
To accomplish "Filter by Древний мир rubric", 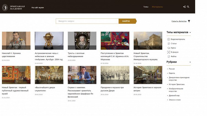I will pos(174,96).
